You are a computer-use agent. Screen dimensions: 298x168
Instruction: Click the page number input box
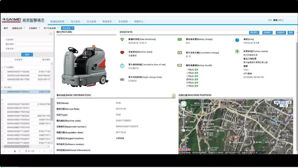(21, 151)
